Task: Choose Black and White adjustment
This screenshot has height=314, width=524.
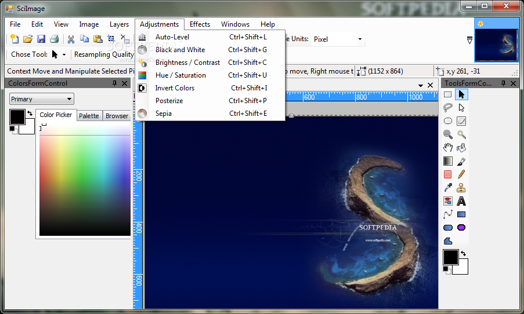Action: pos(210,50)
